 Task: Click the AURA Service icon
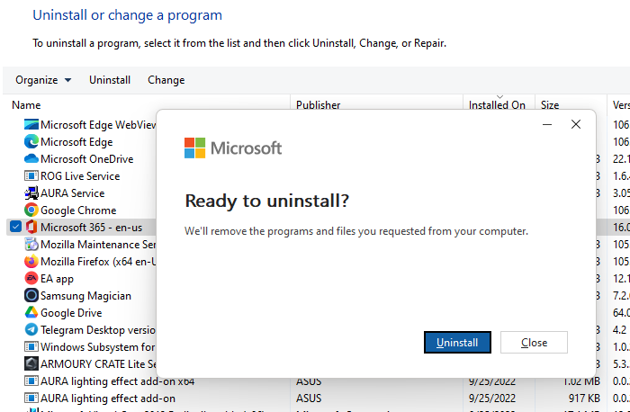point(31,193)
